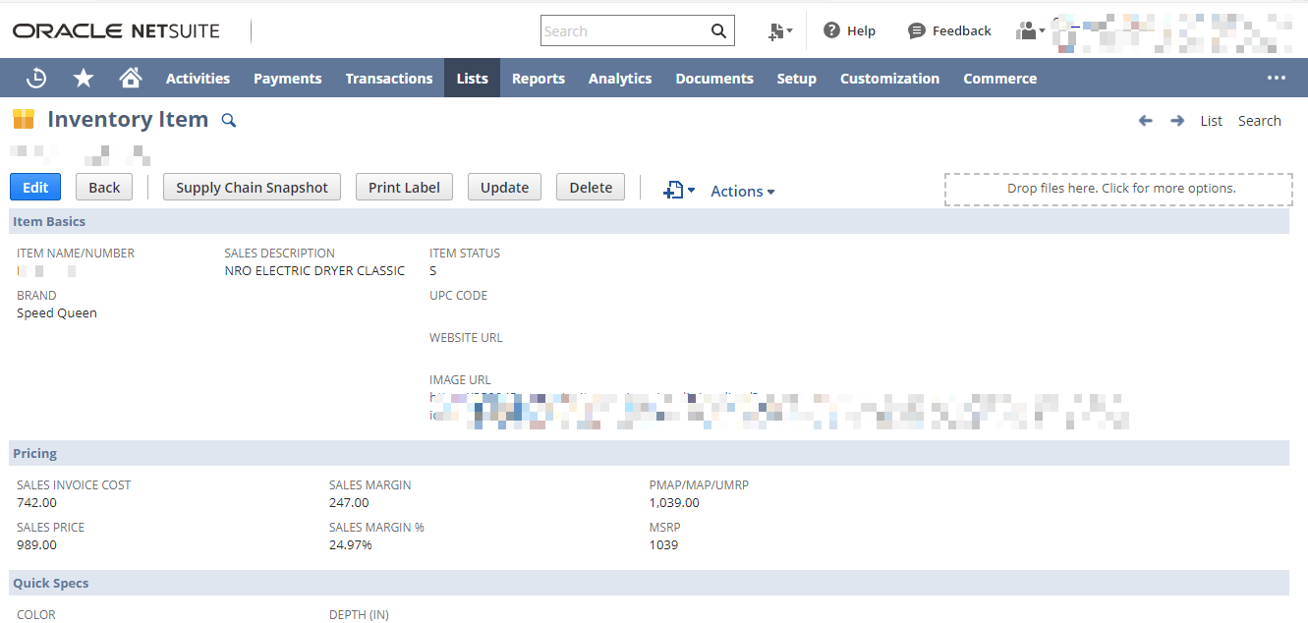Click the Feedback speech bubble icon
The width and height of the screenshot is (1308, 623).
tap(916, 30)
